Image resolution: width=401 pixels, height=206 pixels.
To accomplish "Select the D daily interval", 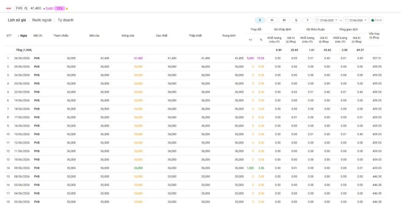I will coord(260,20).
